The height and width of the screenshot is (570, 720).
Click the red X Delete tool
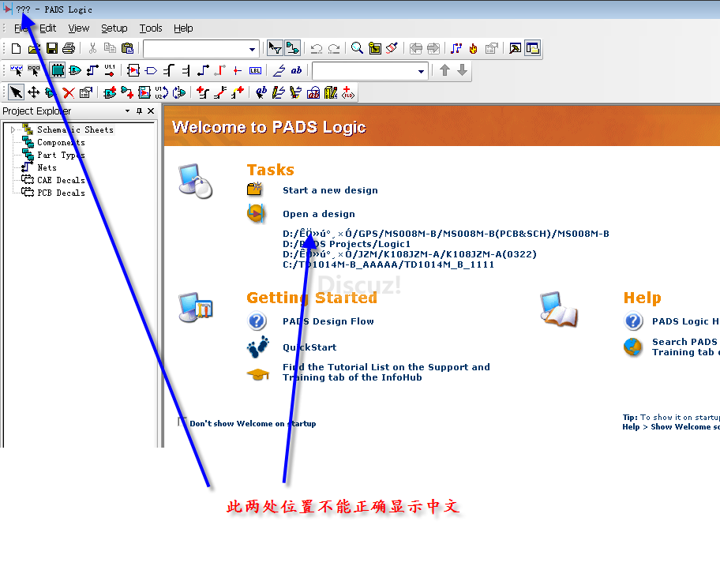tap(69, 93)
